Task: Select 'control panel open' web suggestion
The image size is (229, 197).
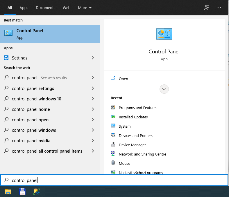Action: coord(50,120)
